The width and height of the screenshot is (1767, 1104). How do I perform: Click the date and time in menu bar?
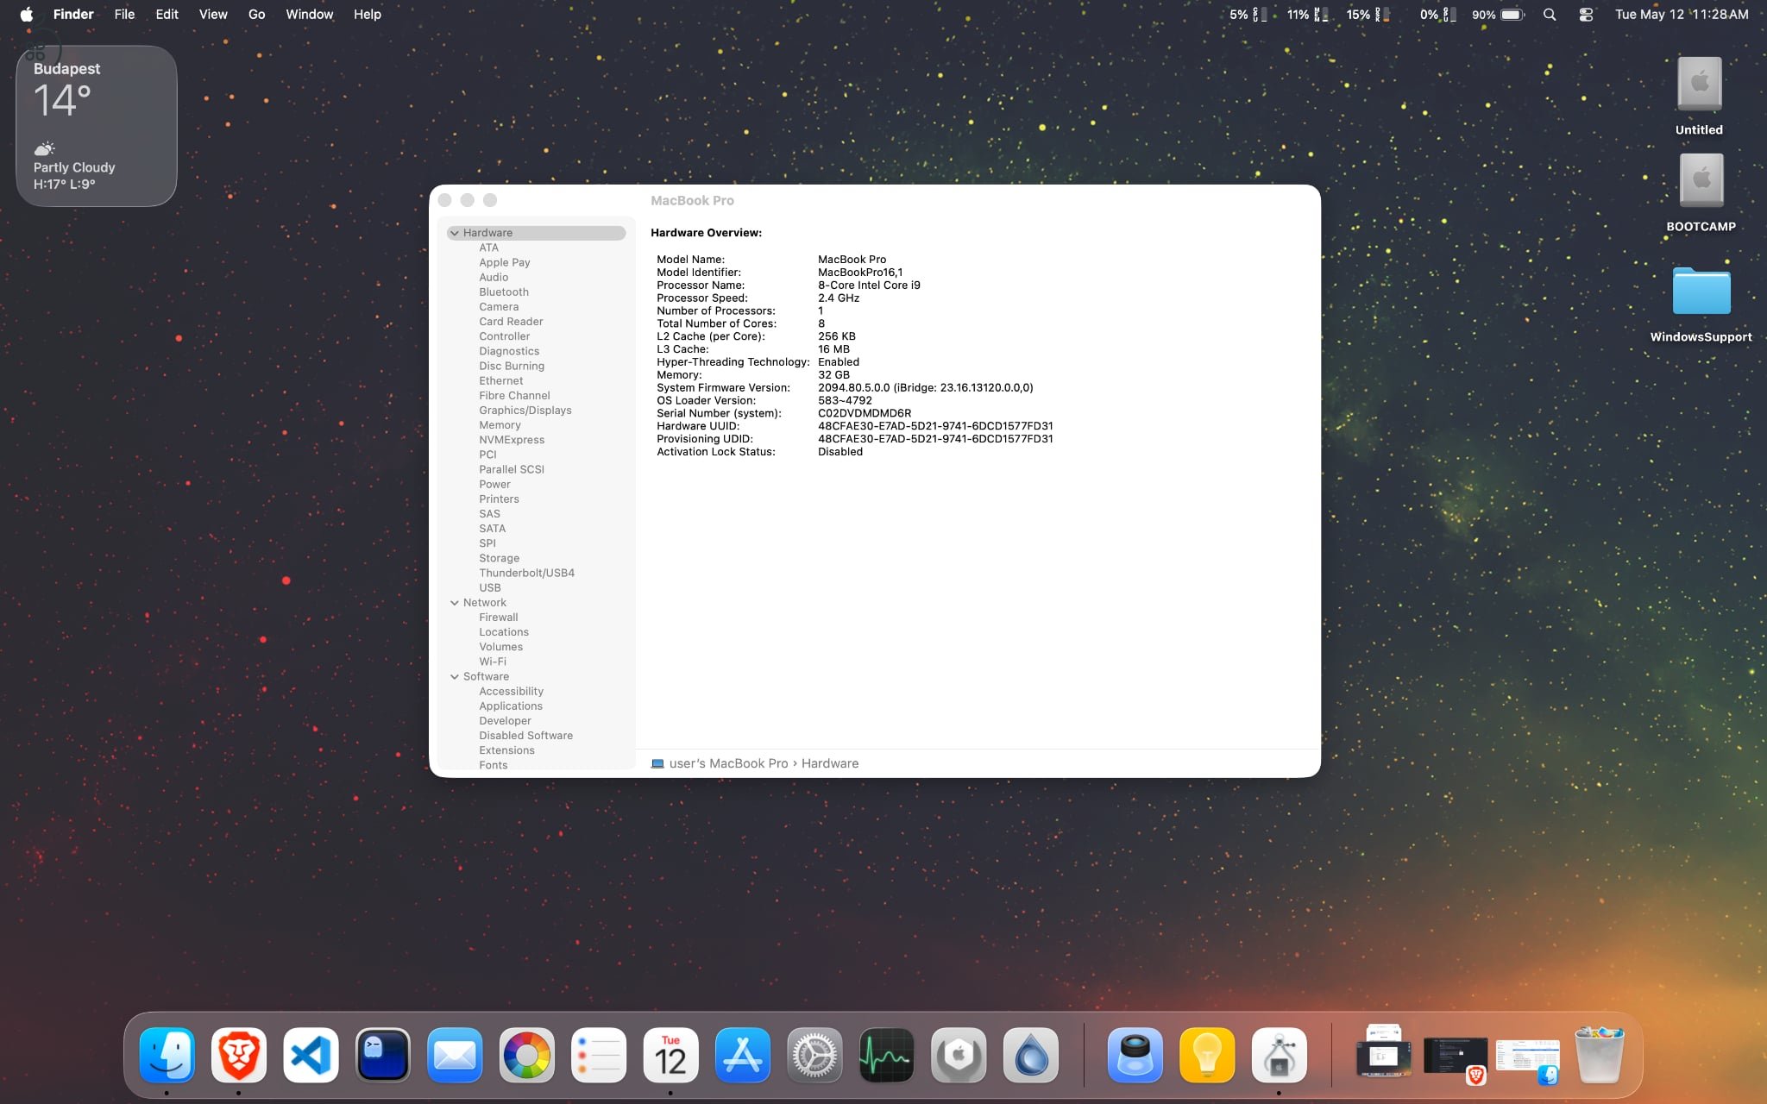(x=1682, y=14)
